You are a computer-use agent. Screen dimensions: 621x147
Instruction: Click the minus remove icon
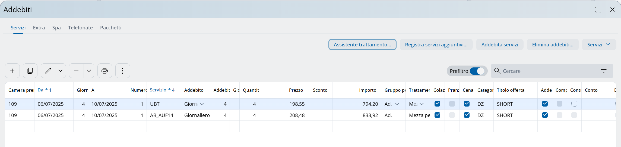(76, 71)
